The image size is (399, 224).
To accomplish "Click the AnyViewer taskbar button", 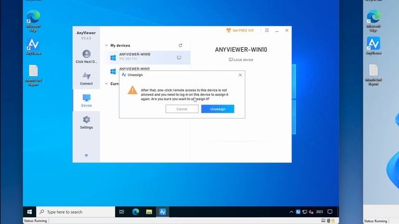I will tap(163, 212).
